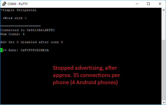166x105 pixels.
Task: Maximize the PuTTY terminal window
Action: 148,4
